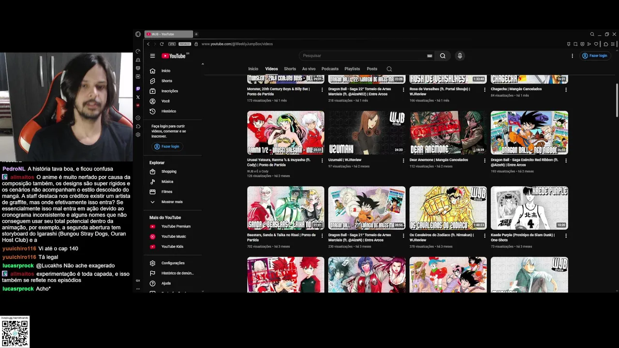The height and width of the screenshot is (348, 619).
Task: Toggle the VPN badge in address bar
Action: [x=172, y=44]
